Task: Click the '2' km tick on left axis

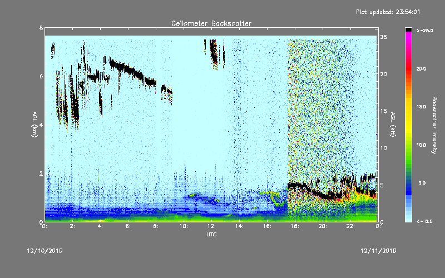Action: tap(41, 173)
